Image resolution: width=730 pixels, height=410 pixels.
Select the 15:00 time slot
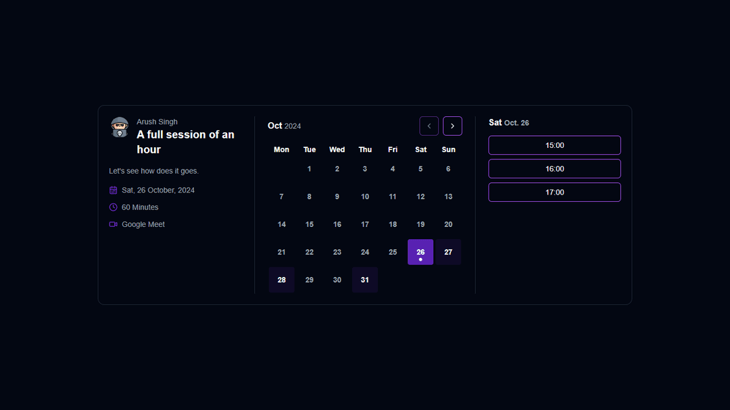pyautogui.click(x=554, y=145)
